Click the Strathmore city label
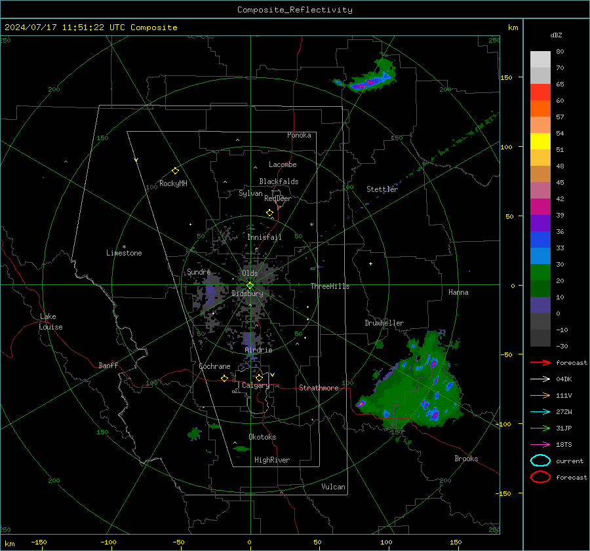The image size is (590, 551). (319, 388)
